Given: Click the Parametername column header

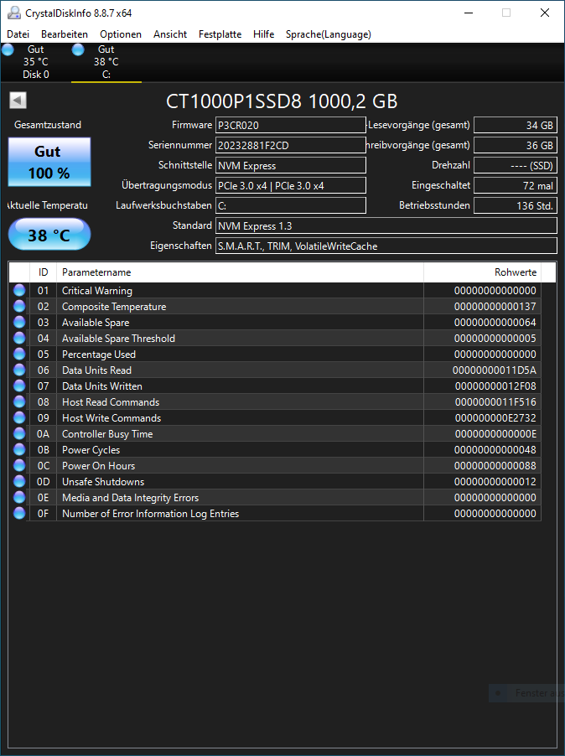Looking at the screenshot, I should click(240, 272).
